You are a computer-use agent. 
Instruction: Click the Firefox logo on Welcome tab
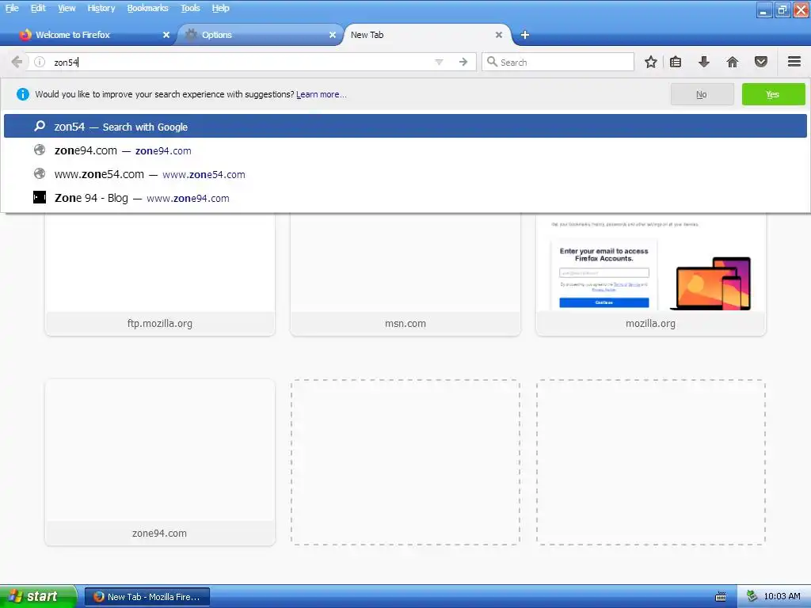coord(25,35)
